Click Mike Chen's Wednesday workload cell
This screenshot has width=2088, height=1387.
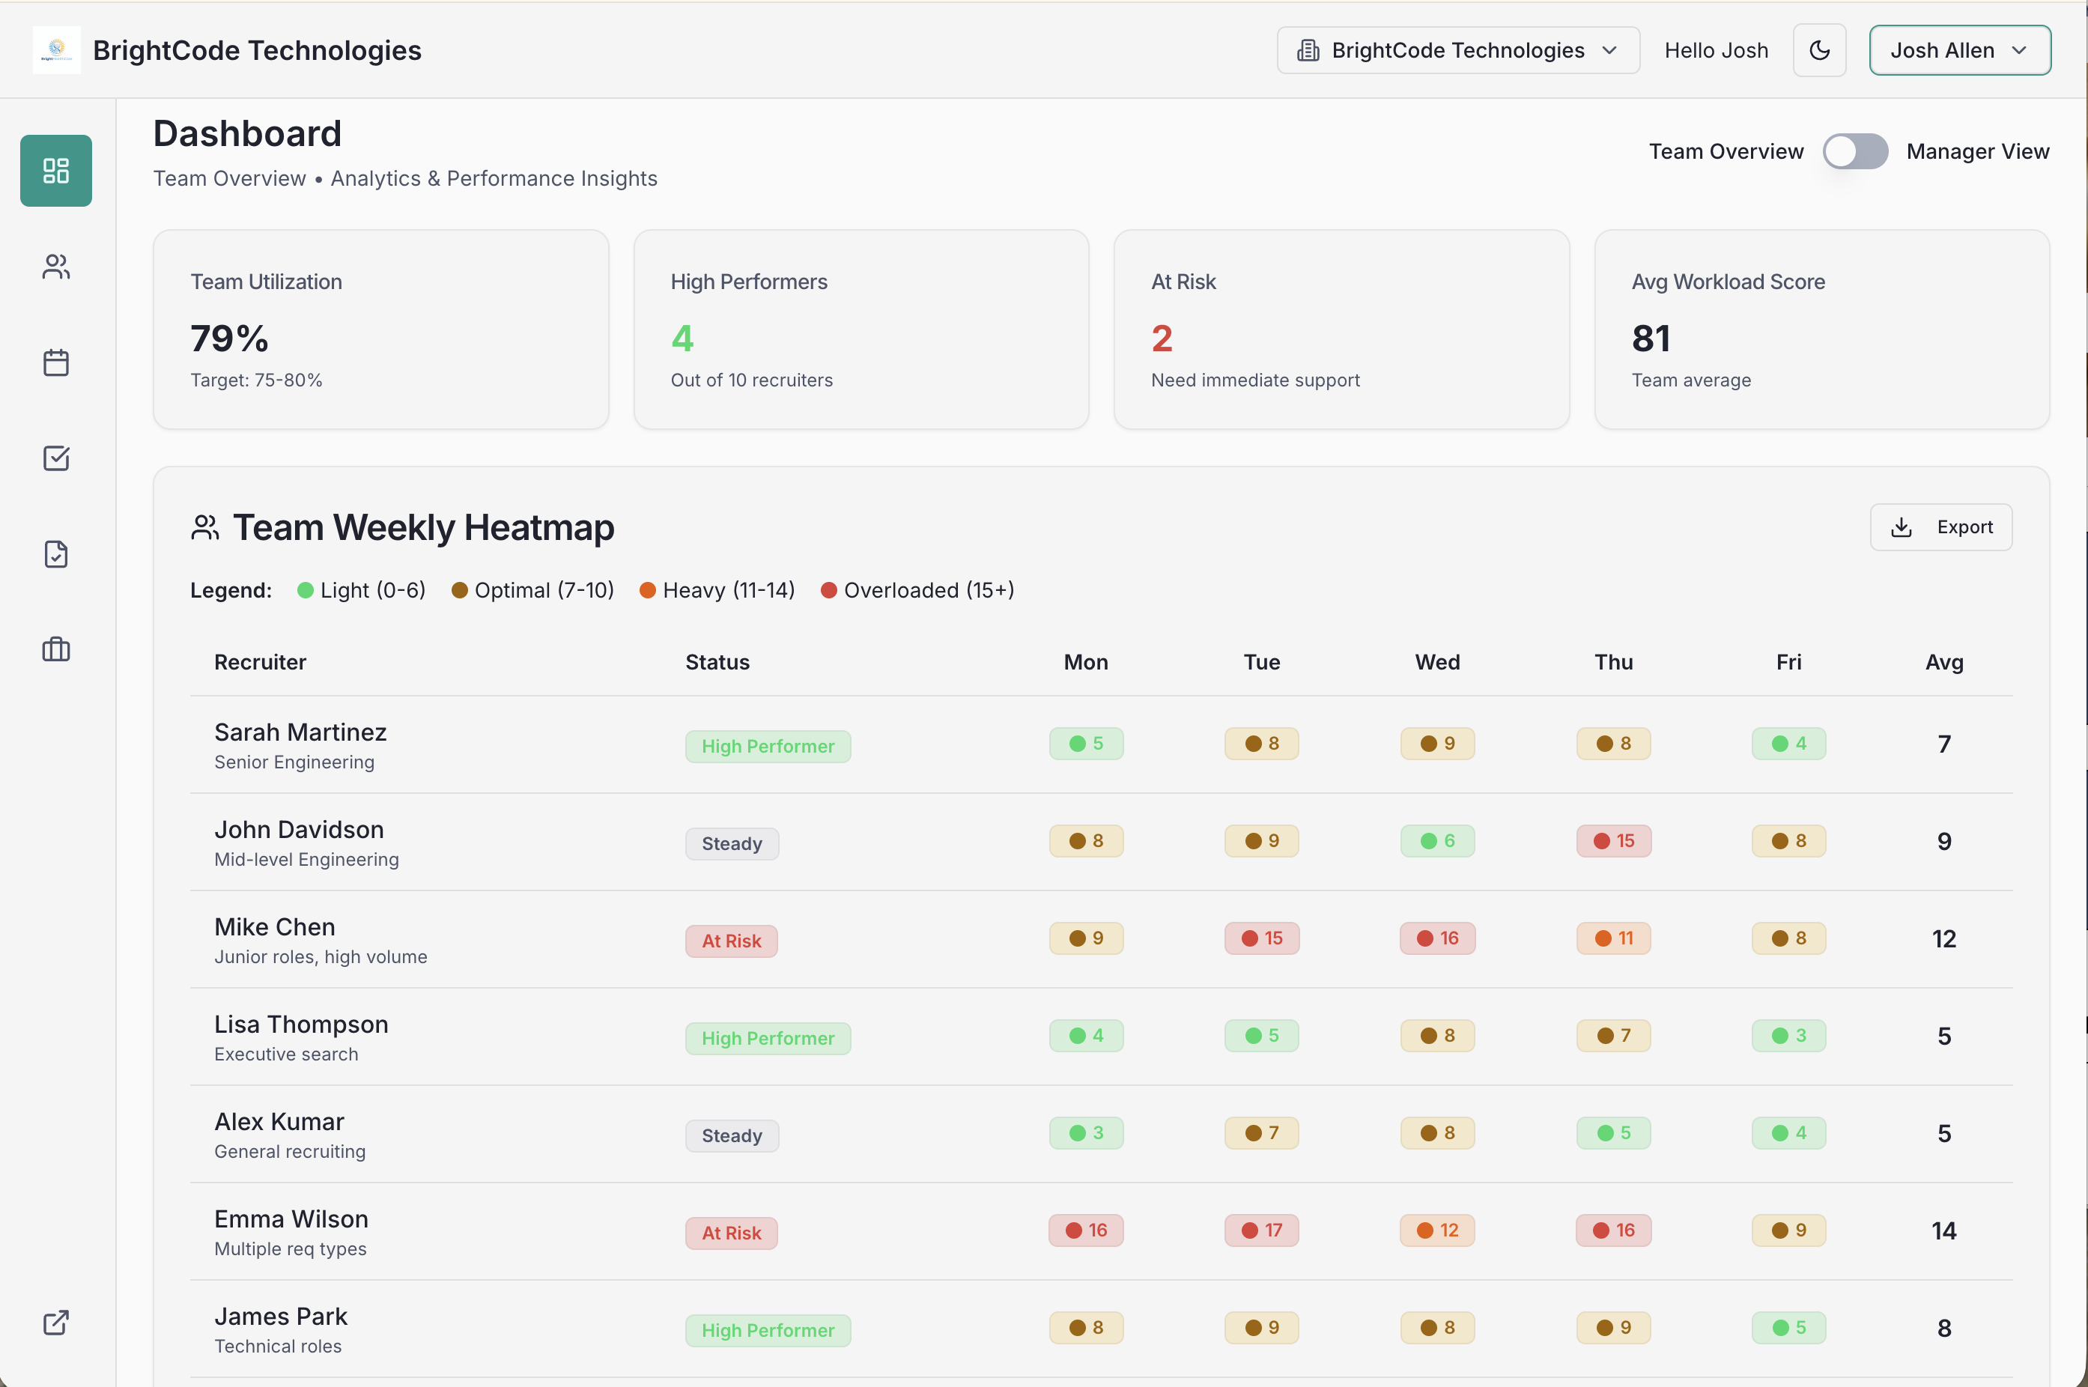point(1436,938)
